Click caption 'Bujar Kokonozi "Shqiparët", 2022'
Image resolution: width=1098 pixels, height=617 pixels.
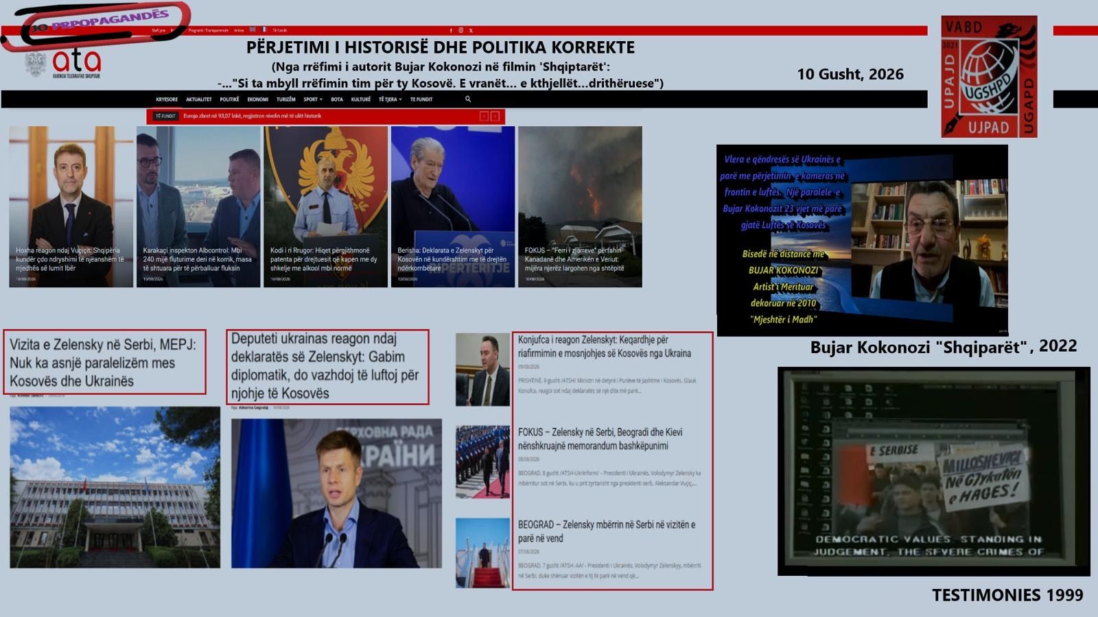(x=944, y=347)
